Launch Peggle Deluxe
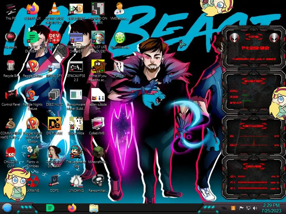 coord(33,69)
